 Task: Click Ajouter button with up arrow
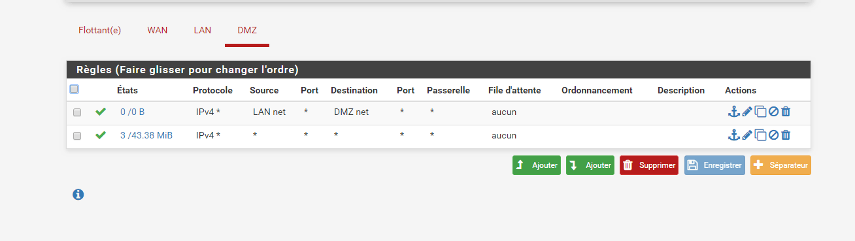537,165
